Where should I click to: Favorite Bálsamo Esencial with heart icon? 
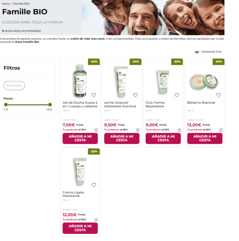point(218,95)
